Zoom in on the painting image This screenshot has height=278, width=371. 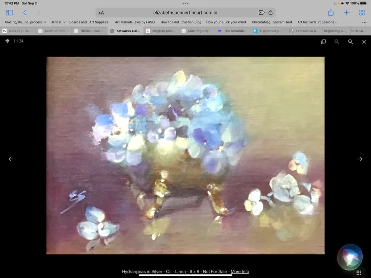click(x=350, y=42)
